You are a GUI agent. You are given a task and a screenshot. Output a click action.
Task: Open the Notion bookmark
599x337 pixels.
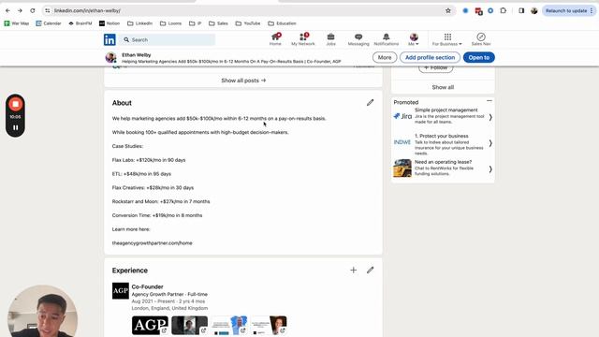(x=110, y=23)
